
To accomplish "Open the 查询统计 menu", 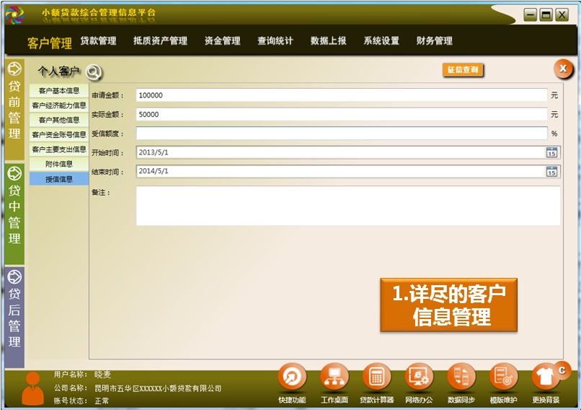I will 275,41.
